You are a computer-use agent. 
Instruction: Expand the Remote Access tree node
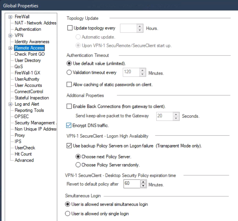(x=10, y=48)
